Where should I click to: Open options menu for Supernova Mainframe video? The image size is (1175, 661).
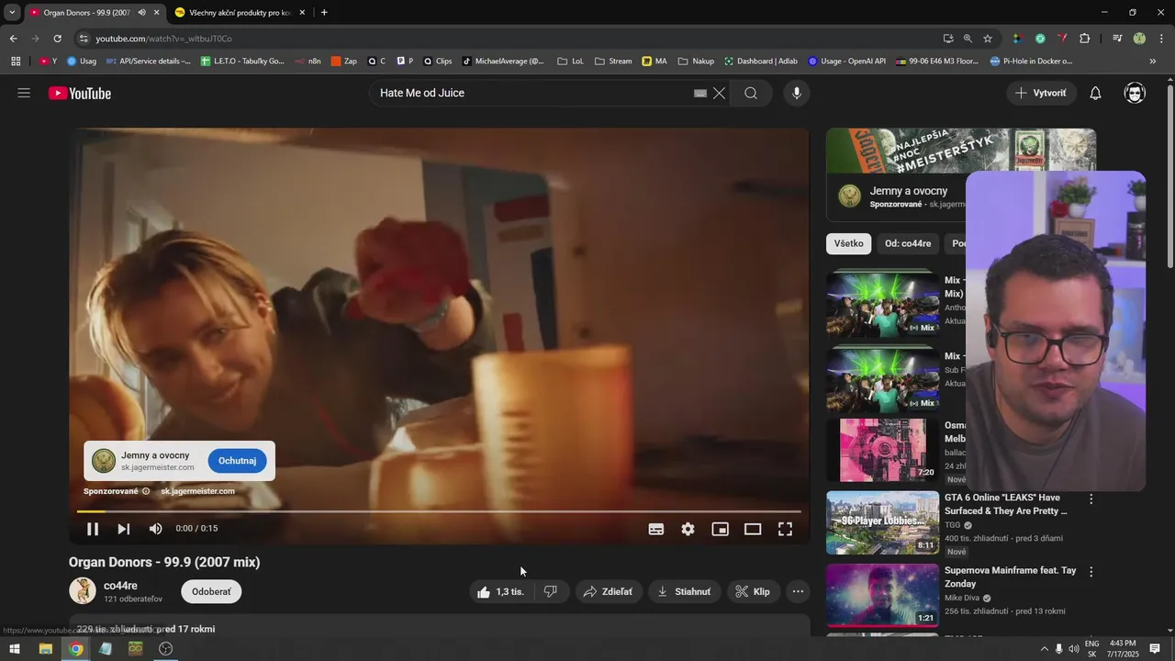[1091, 572]
